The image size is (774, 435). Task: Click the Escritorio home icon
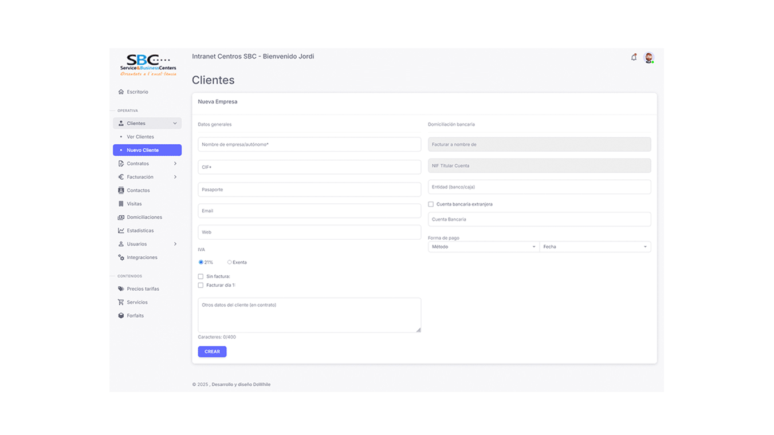coord(121,92)
